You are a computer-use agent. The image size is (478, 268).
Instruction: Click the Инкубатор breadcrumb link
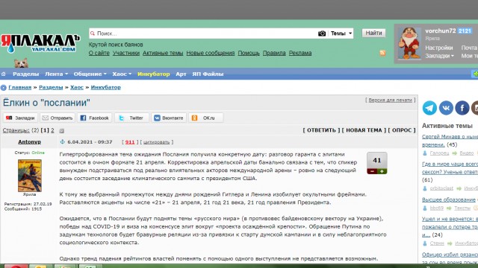pos(106,87)
